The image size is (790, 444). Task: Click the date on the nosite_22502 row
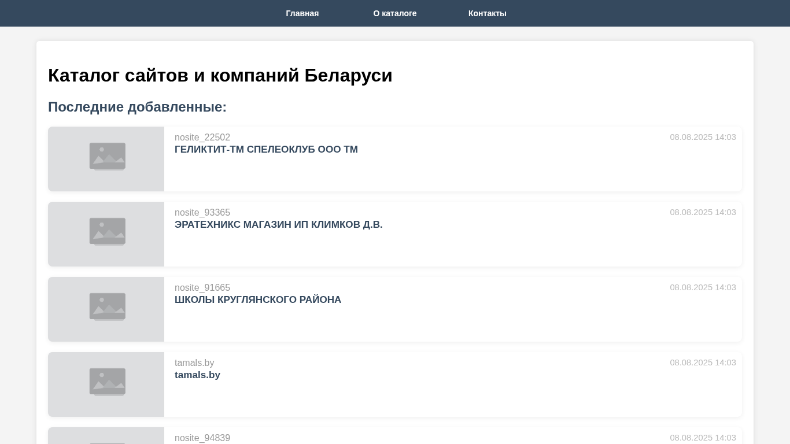pos(703,137)
